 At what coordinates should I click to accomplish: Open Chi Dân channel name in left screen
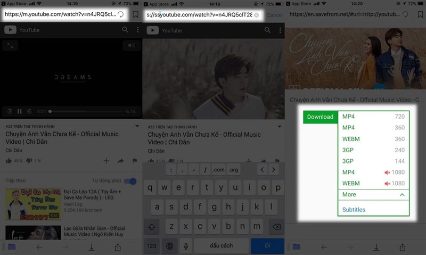click(14, 150)
